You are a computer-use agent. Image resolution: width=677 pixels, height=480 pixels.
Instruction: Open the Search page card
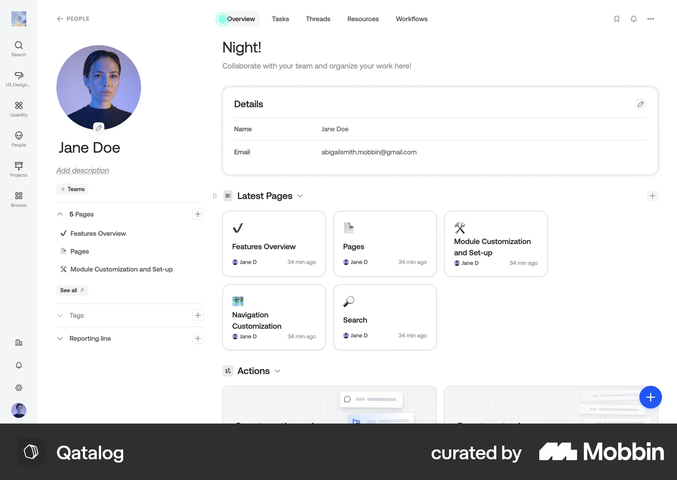coord(385,317)
